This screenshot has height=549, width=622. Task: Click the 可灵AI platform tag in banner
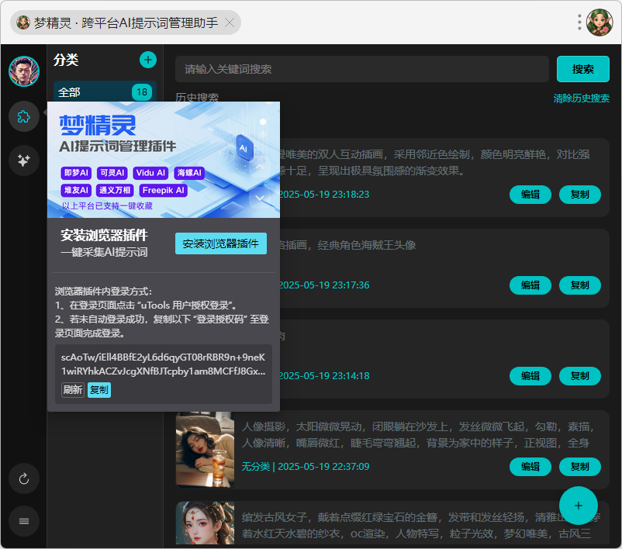112,173
